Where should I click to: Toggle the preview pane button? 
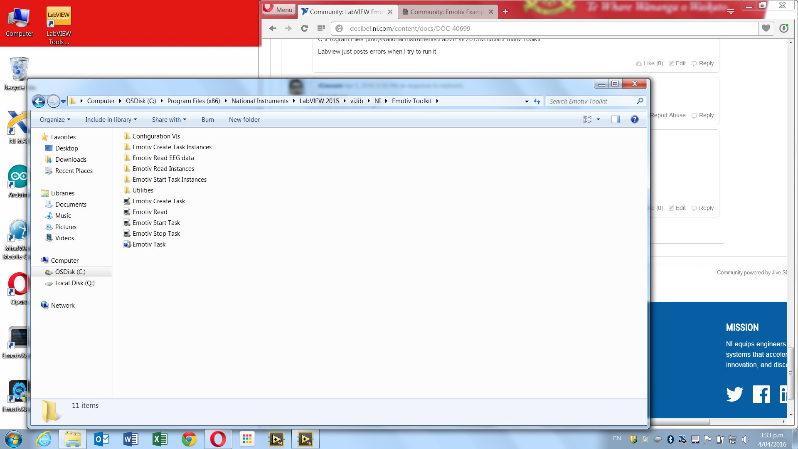point(616,120)
